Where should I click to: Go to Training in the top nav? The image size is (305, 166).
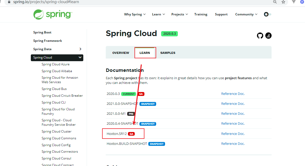(201, 14)
